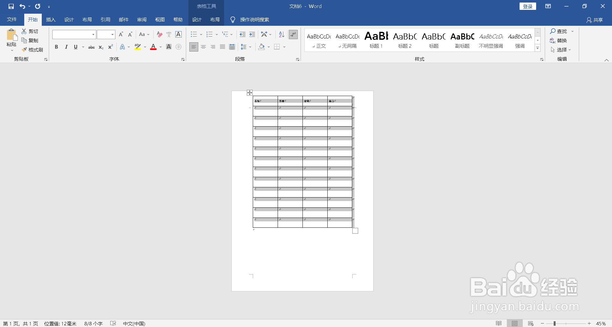Open the spelling proofing status icon
This screenshot has height=327, width=612.
pos(113,323)
